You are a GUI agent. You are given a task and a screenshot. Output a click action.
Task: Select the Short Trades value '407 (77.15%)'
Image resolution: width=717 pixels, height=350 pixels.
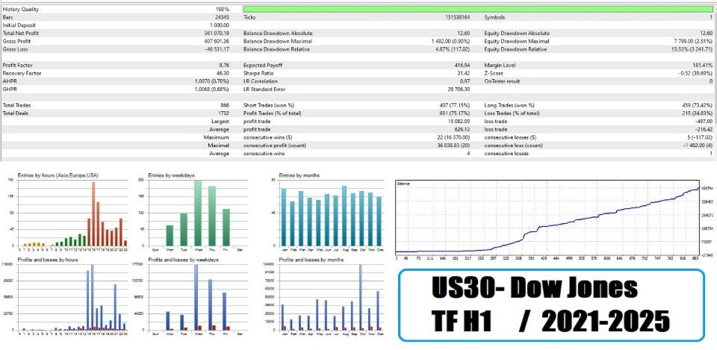point(455,105)
